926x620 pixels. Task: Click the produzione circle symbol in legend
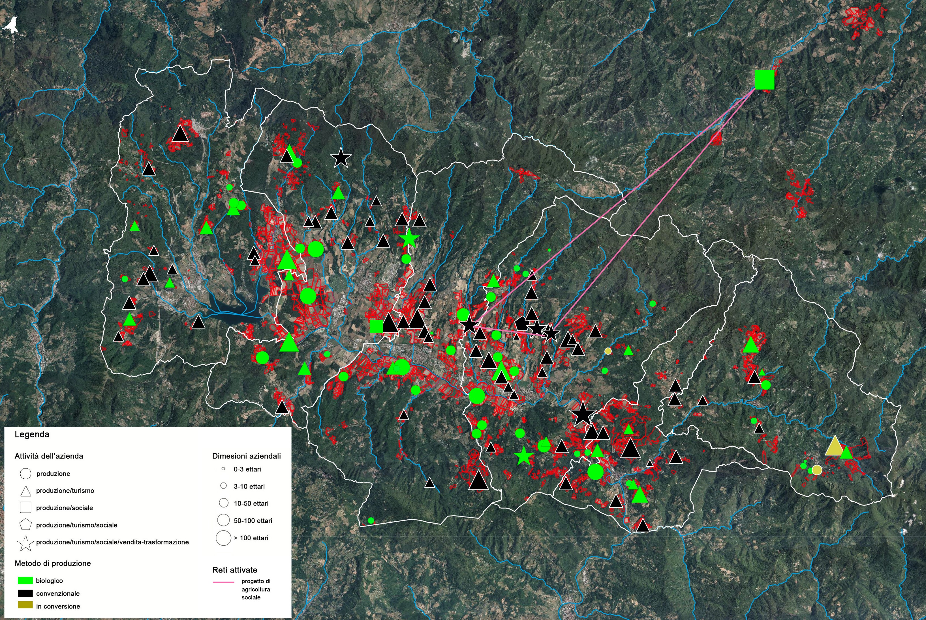(x=25, y=473)
